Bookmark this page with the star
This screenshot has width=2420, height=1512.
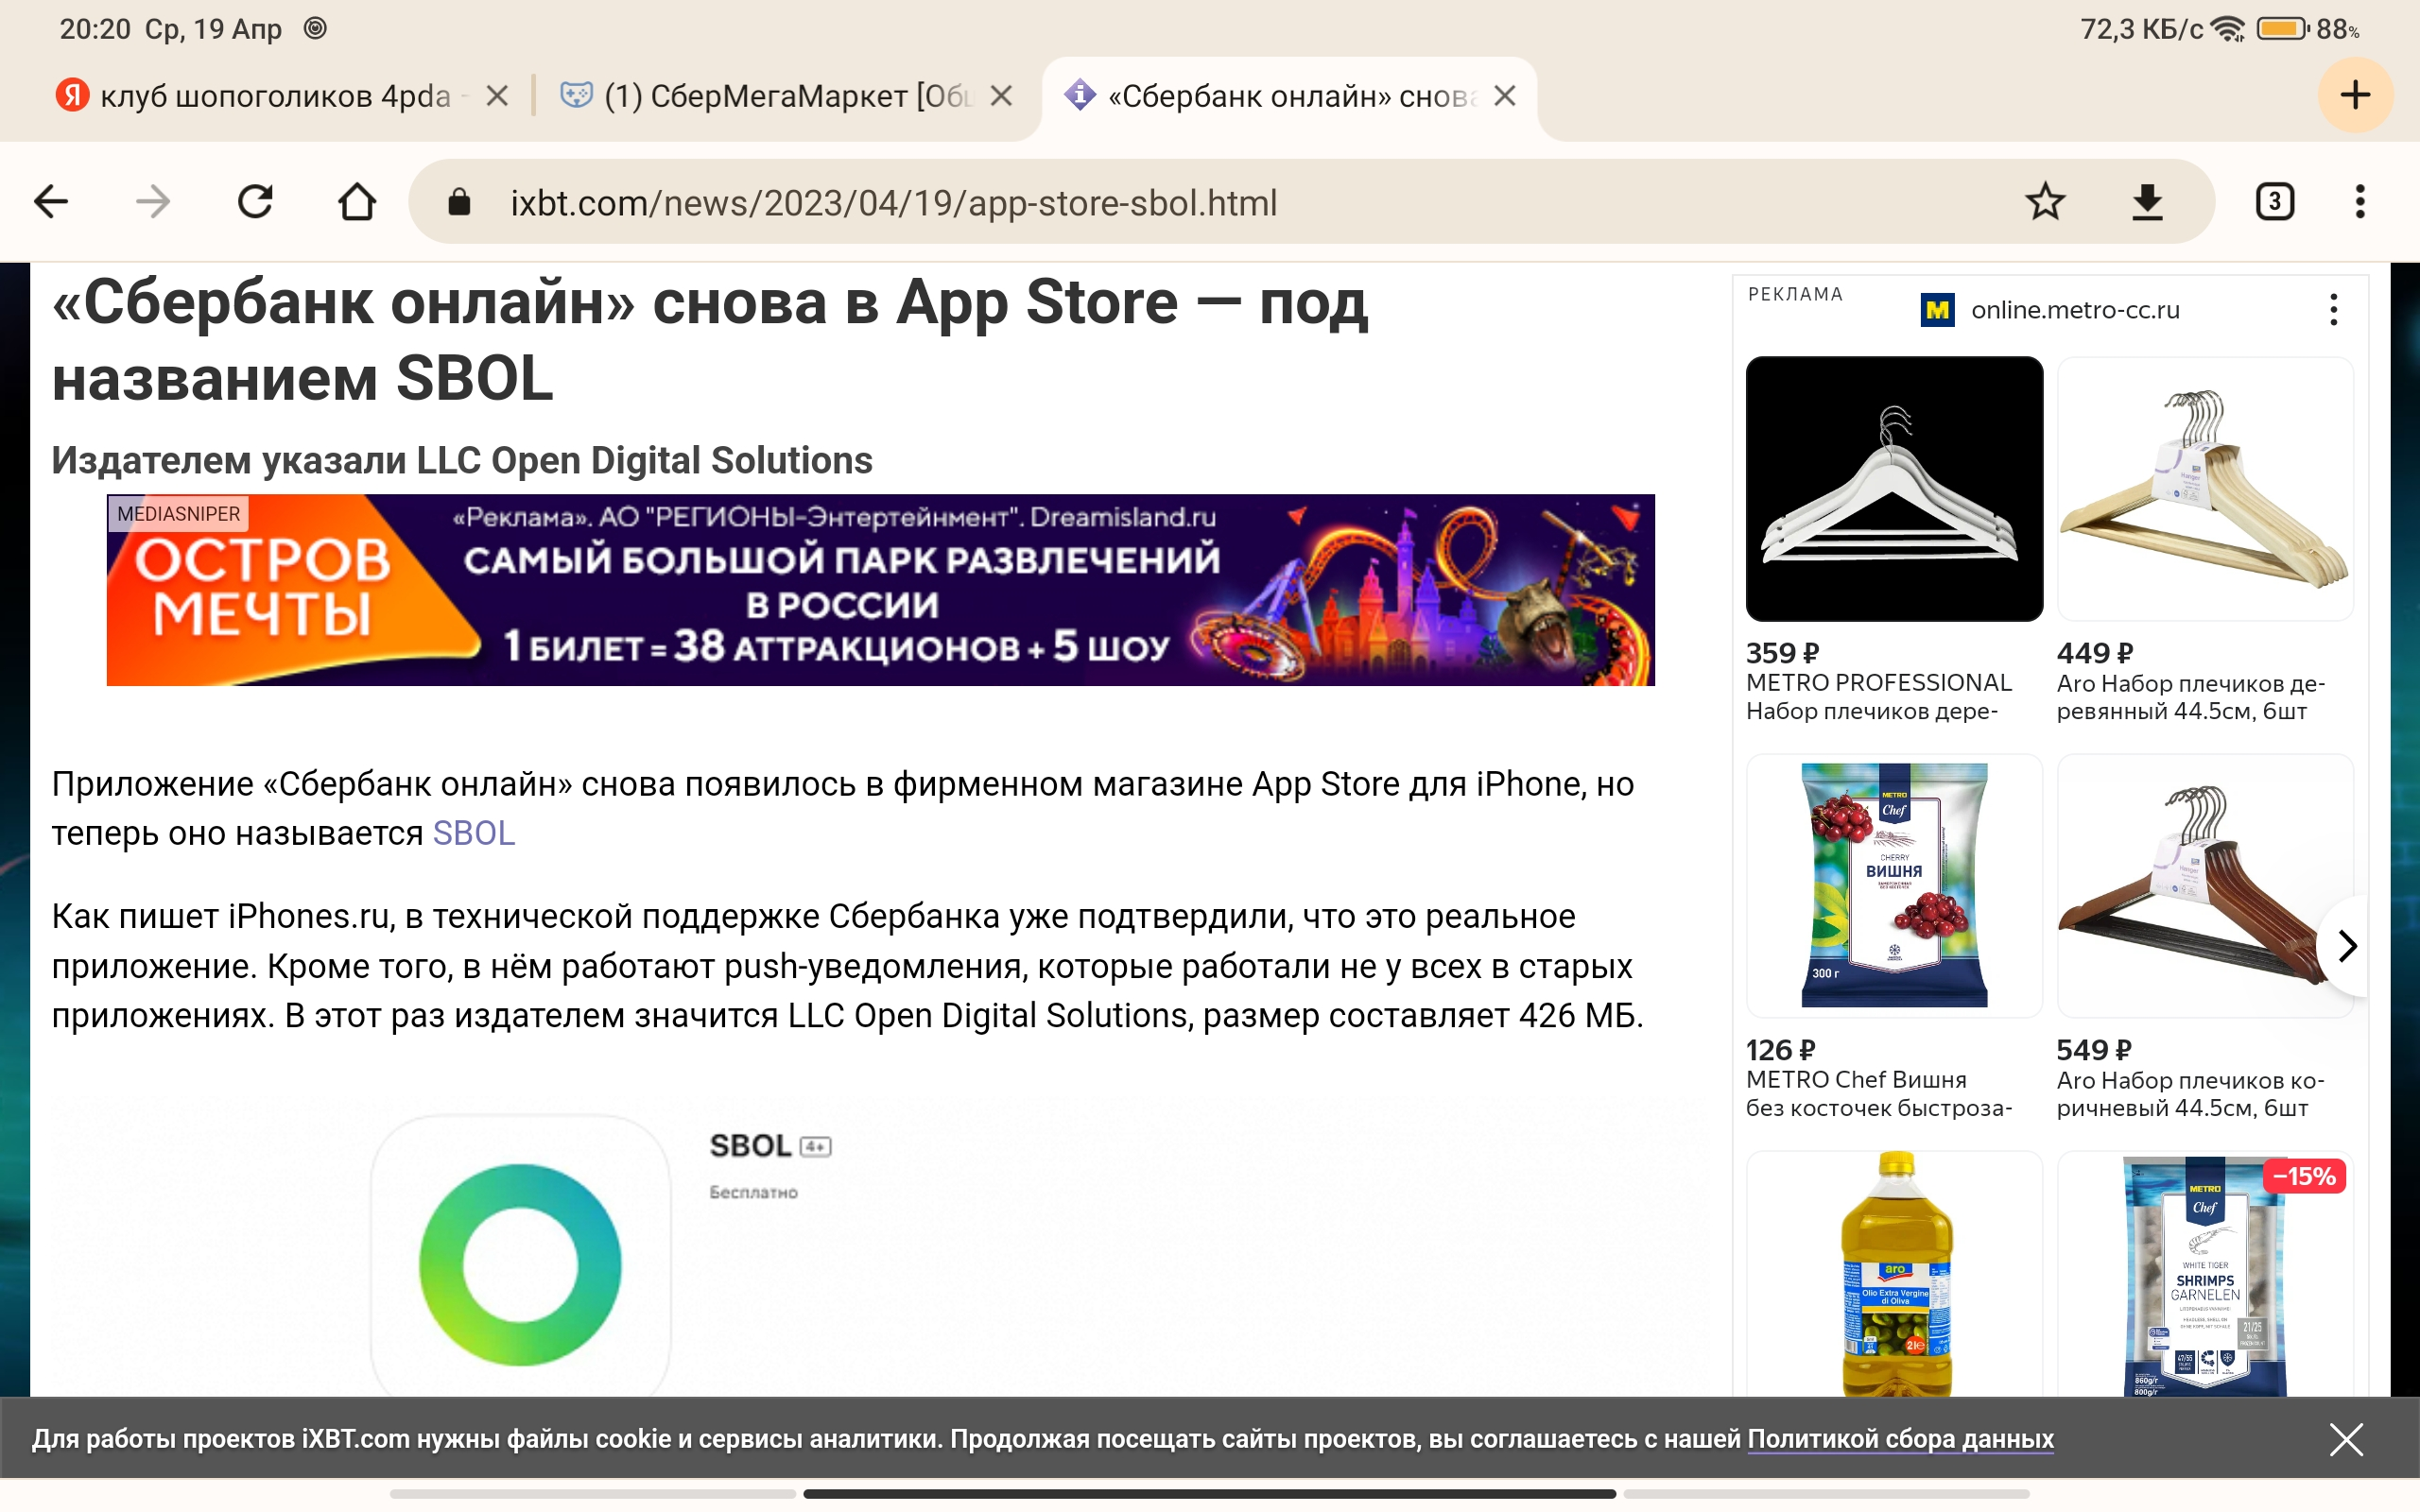(2045, 202)
